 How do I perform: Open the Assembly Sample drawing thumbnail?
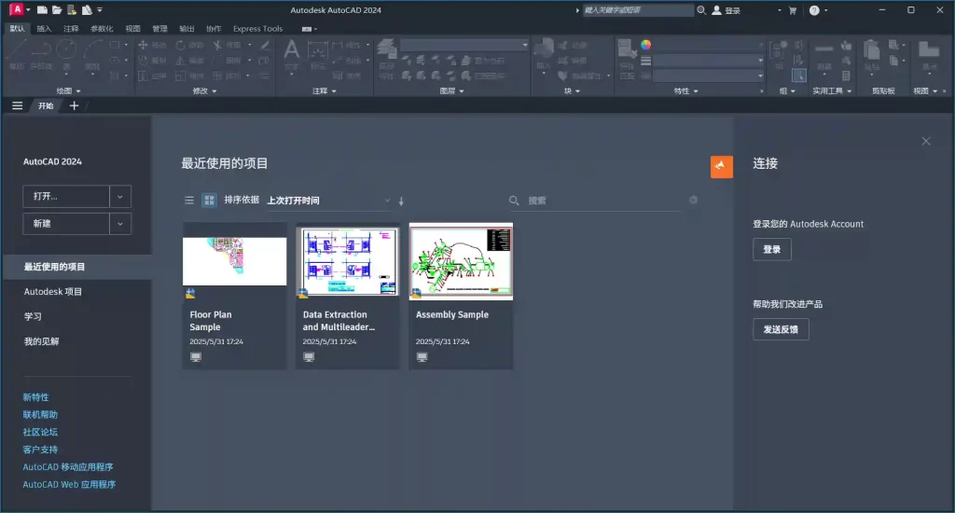pos(461,260)
